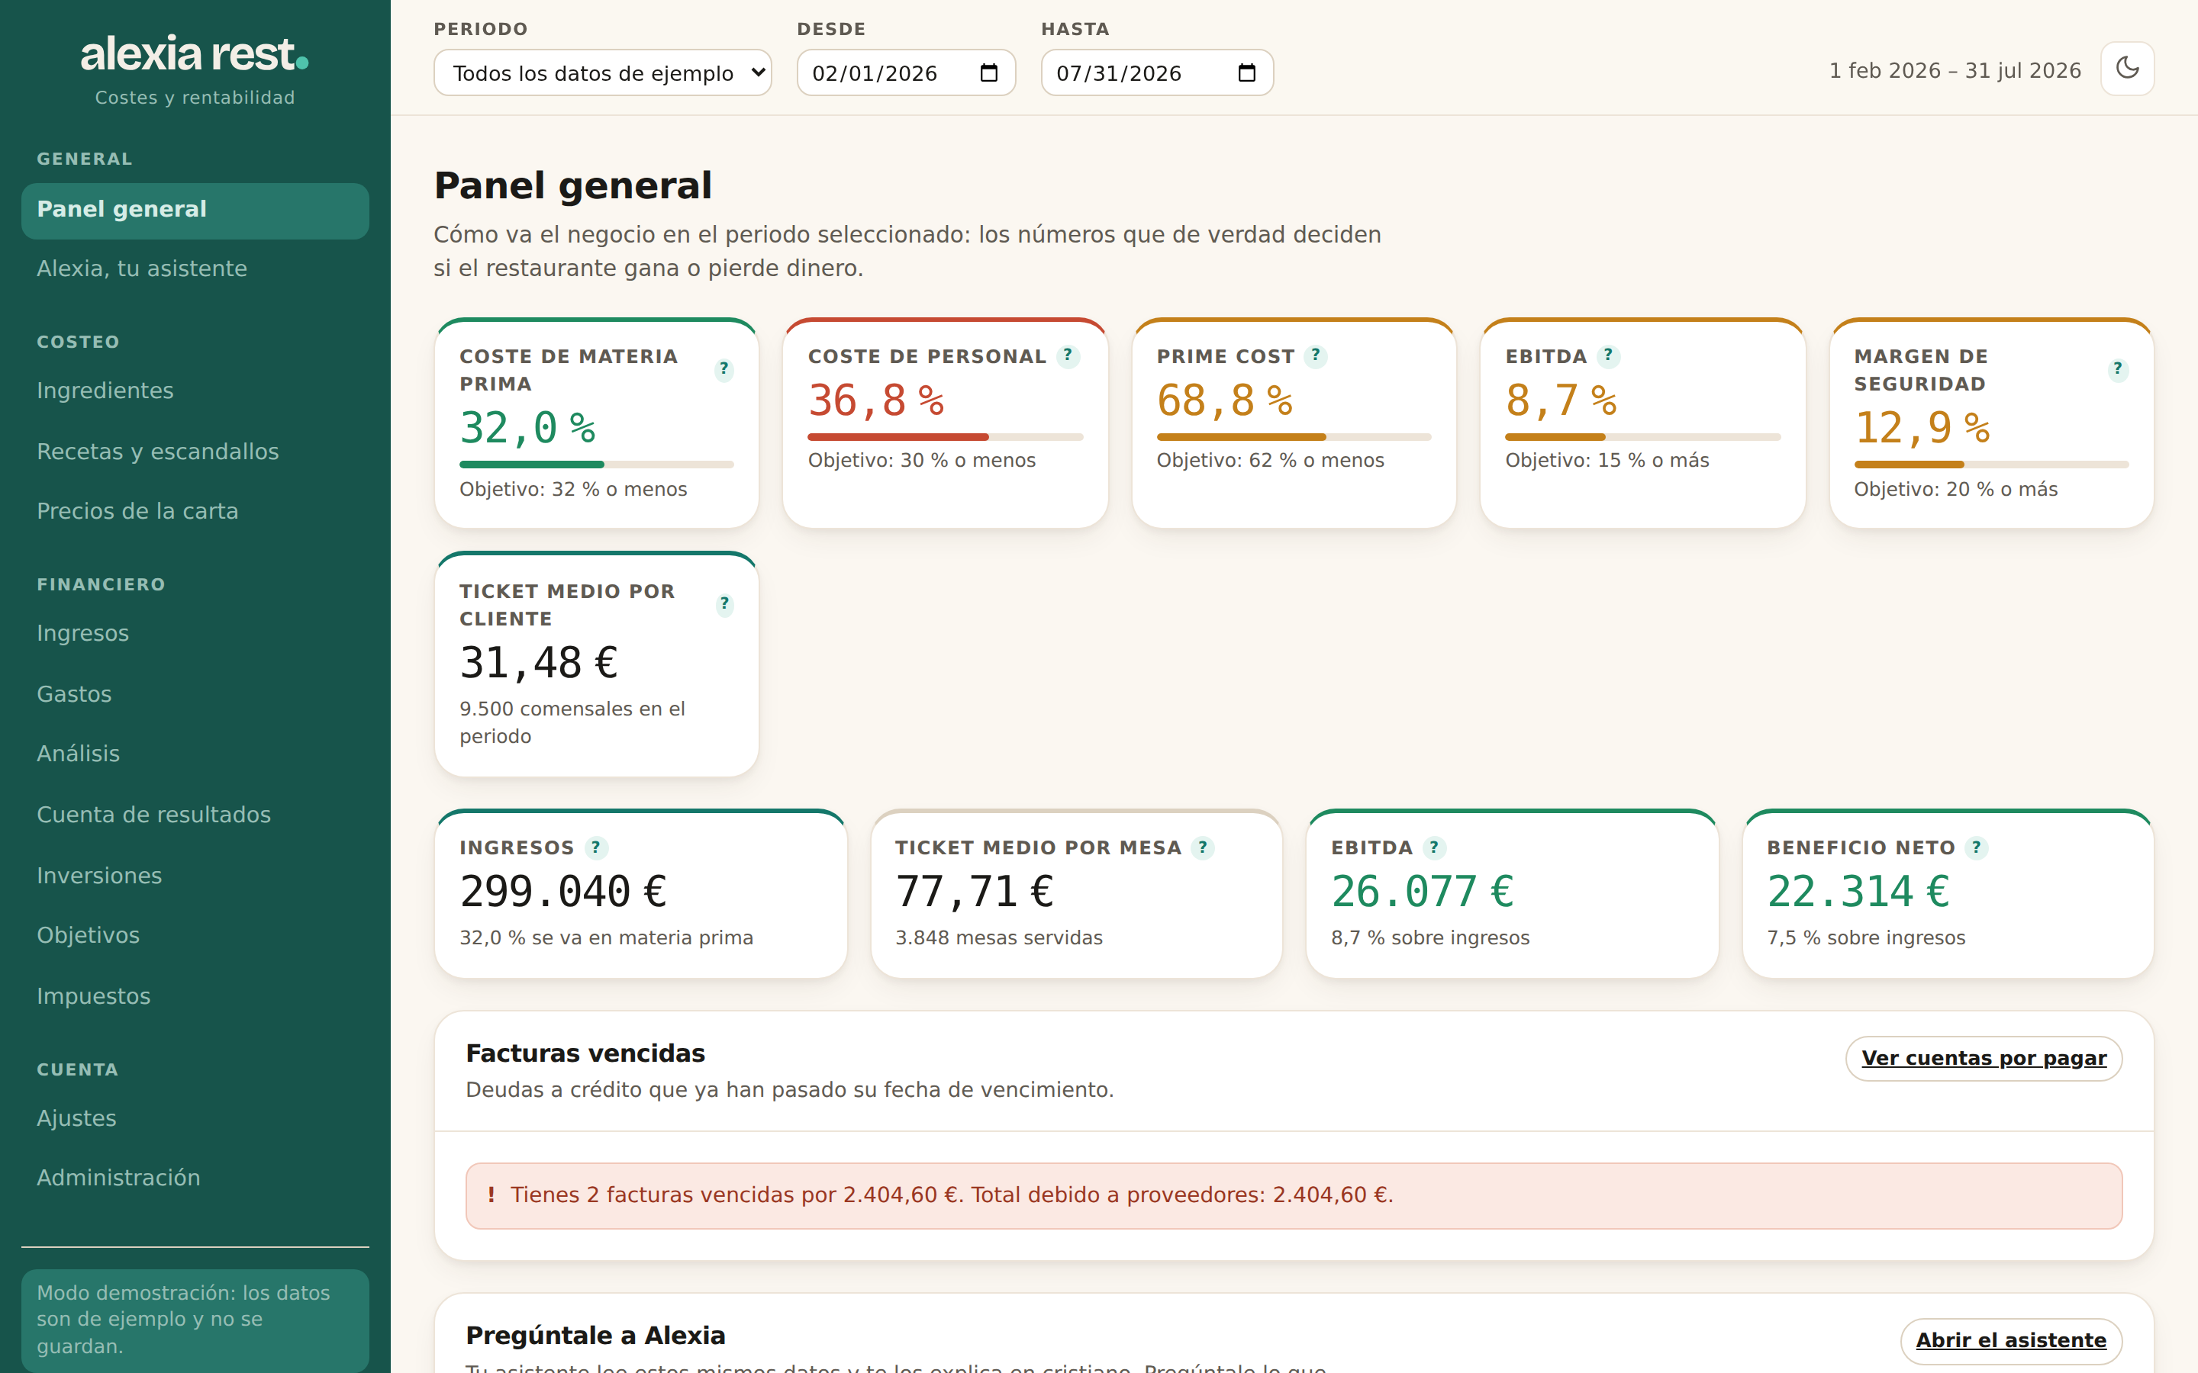Go to Panel general in sidebar
Viewport: 2198px width, 1373px height.
[195, 210]
